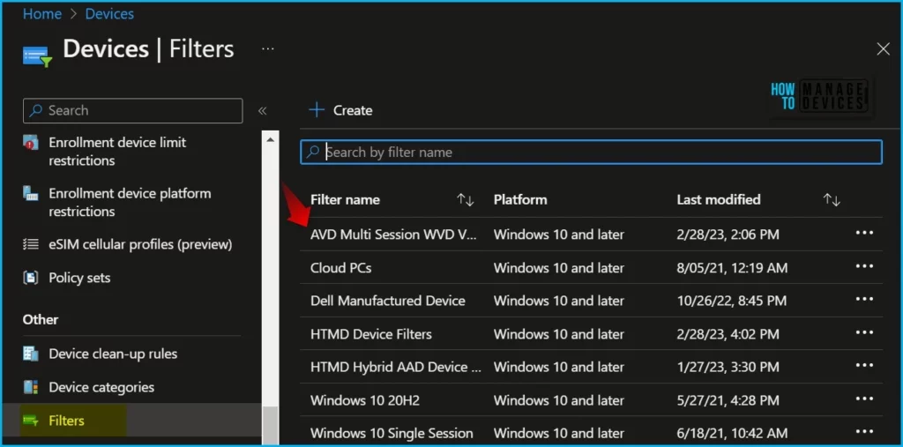Open Policy sets

point(79,278)
